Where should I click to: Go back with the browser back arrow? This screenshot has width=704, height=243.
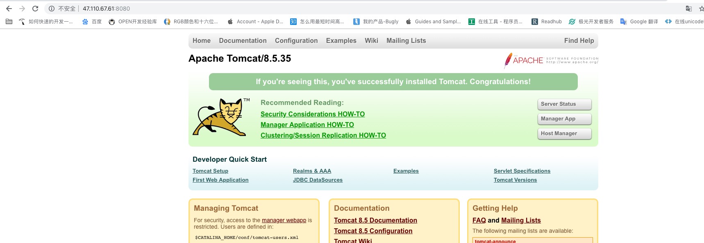(9, 9)
